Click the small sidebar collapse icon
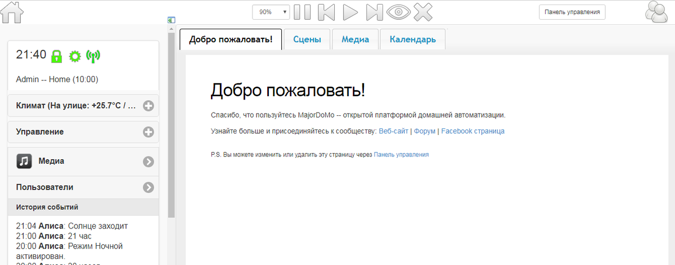 (171, 20)
